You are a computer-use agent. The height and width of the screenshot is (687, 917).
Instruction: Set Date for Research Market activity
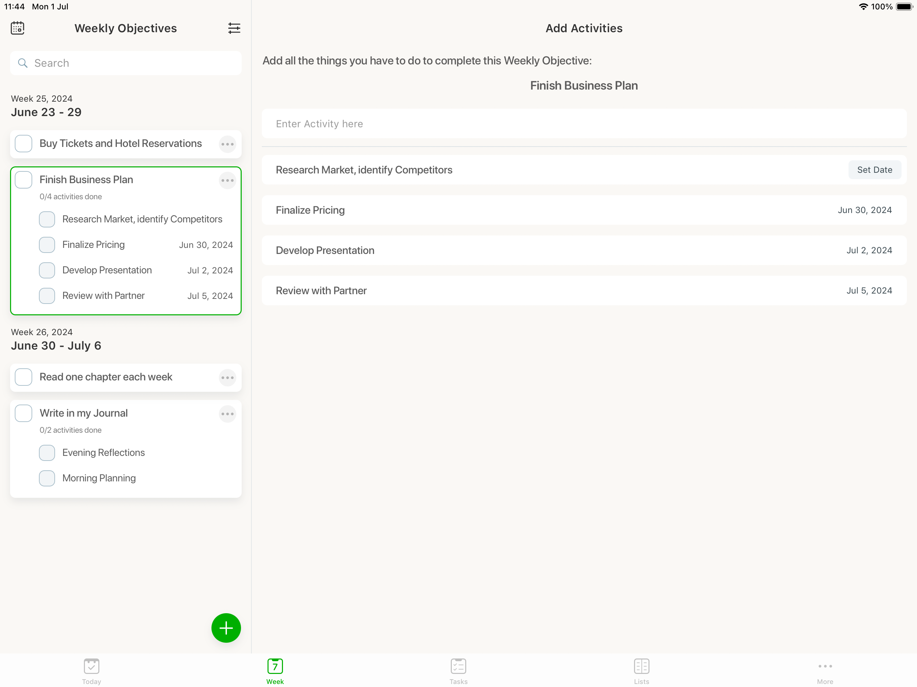(874, 170)
